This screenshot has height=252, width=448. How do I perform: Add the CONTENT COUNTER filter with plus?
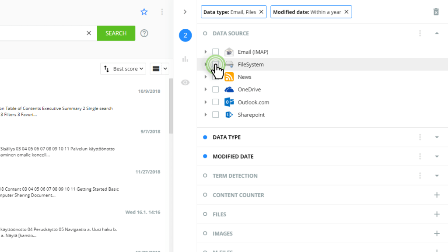point(437,195)
